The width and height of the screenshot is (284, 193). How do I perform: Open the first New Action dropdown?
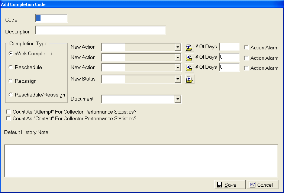click(178, 48)
